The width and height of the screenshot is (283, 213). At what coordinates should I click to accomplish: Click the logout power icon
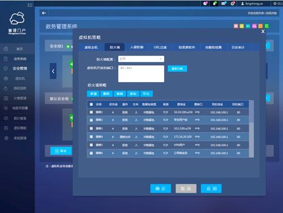275,3
